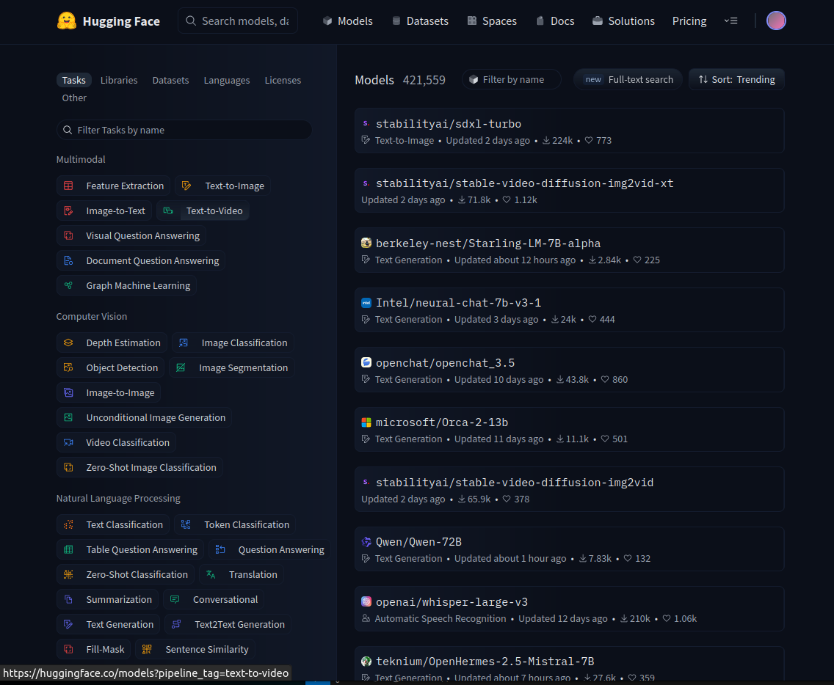Click the Hugging Face emoji logo

pos(67,21)
